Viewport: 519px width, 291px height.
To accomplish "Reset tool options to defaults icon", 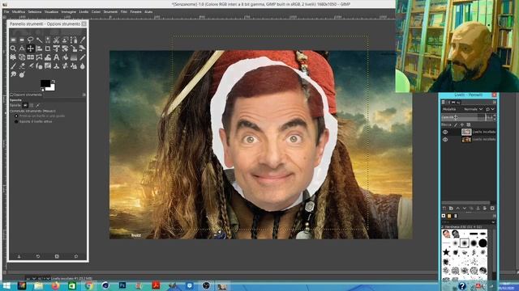I will coord(75,256).
